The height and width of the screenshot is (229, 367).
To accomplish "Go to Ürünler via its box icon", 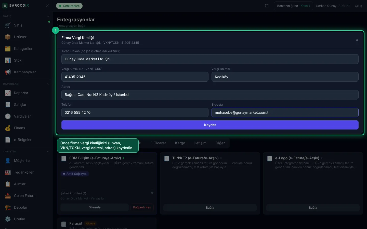I will (x=8, y=37).
